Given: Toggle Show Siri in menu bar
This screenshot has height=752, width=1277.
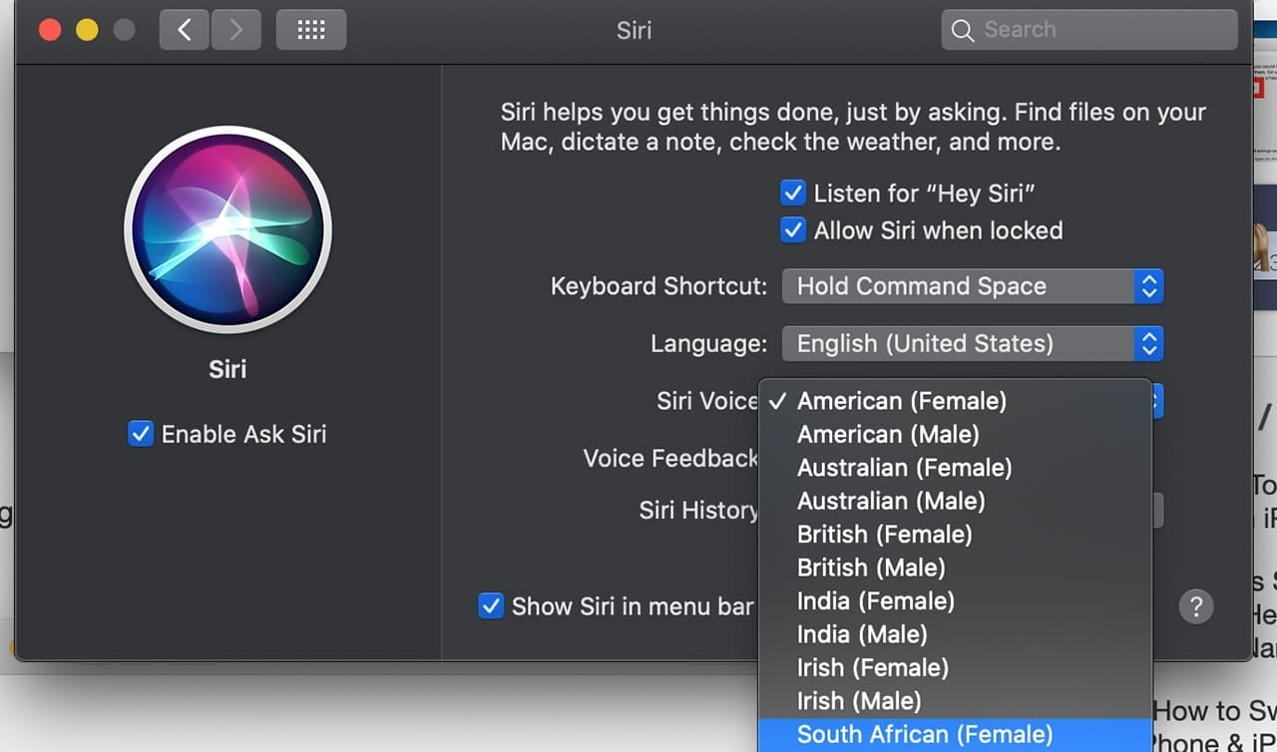Looking at the screenshot, I should [x=491, y=606].
